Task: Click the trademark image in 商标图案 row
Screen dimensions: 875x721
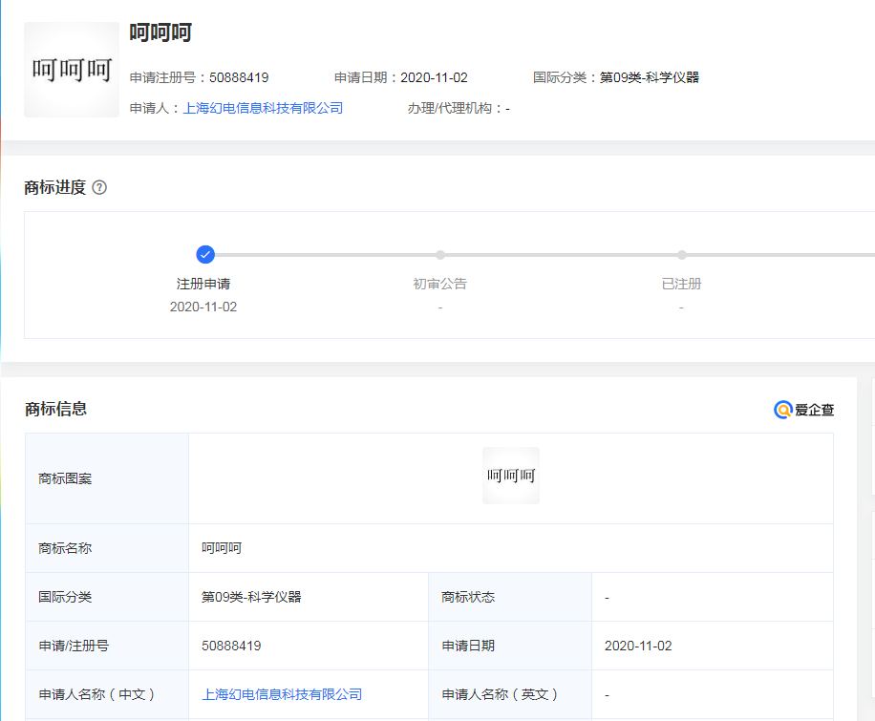Action: [510, 474]
